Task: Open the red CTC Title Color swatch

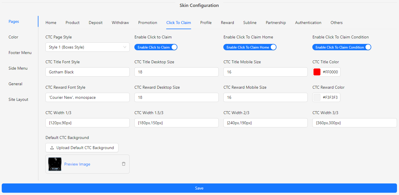Action: 317,72
